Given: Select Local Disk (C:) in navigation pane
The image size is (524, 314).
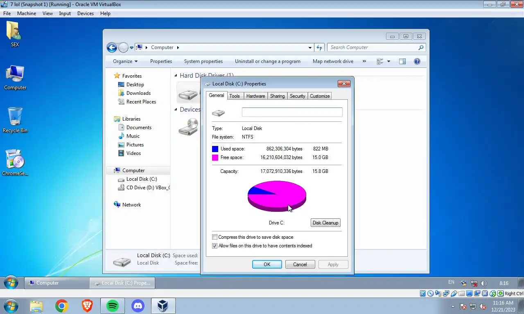Looking at the screenshot, I should (x=141, y=179).
